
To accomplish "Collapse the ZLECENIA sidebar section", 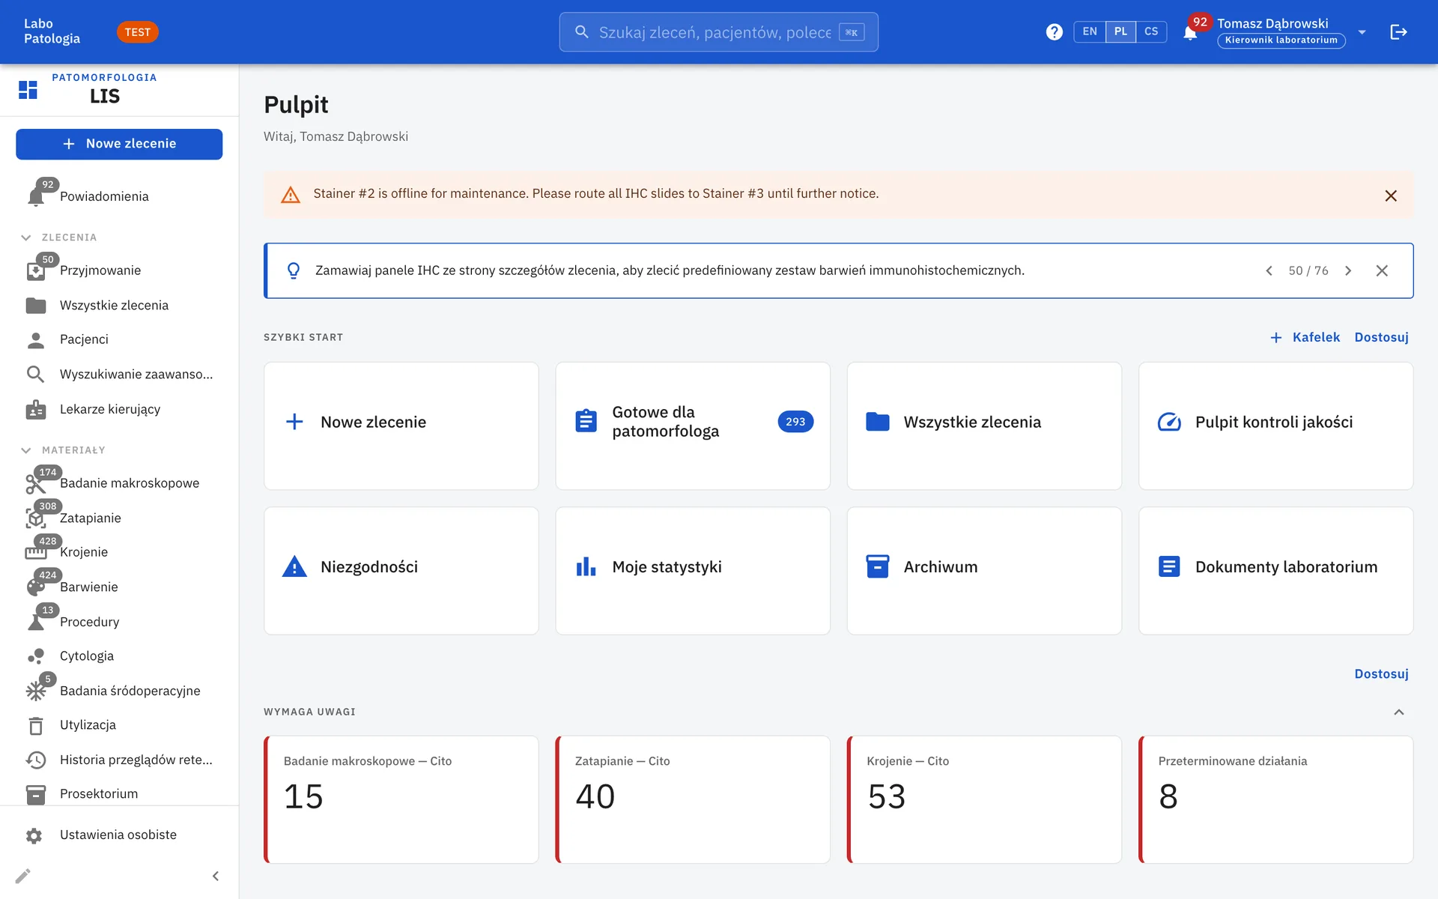I will pos(26,237).
